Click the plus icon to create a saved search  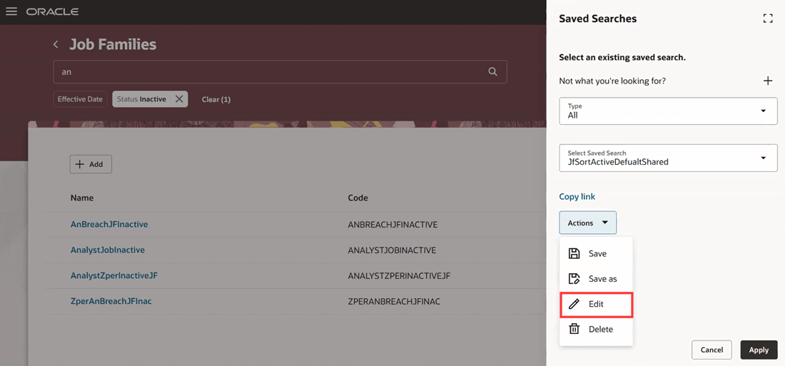pos(767,81)
